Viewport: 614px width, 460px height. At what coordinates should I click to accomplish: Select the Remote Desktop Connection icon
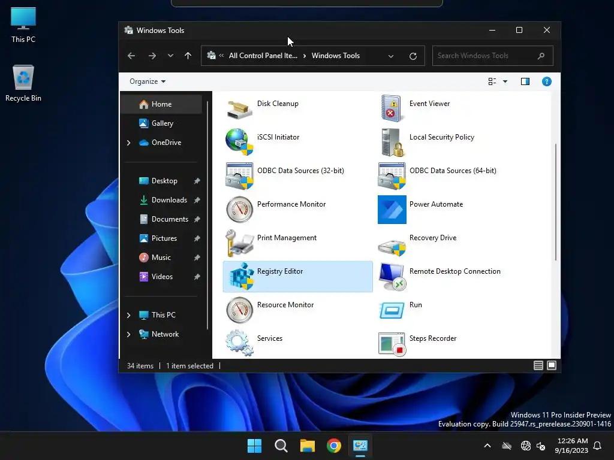(392, 277)
